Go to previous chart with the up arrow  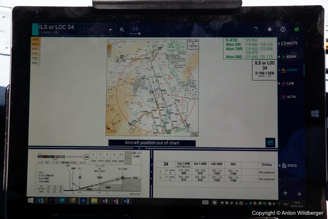pyautogui.click(x=285, y=193)
